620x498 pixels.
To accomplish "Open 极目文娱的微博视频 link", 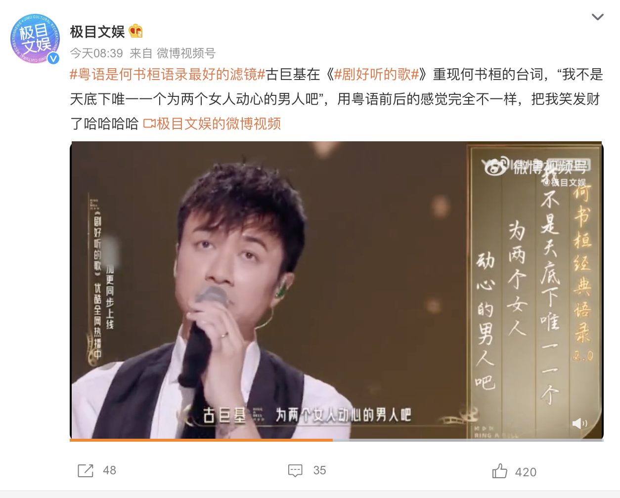I will coord(219,124).
